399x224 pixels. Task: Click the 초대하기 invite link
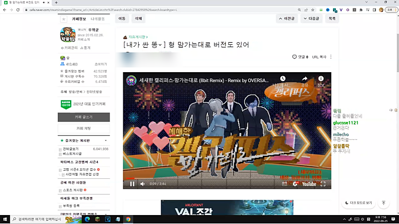[101, 64]
